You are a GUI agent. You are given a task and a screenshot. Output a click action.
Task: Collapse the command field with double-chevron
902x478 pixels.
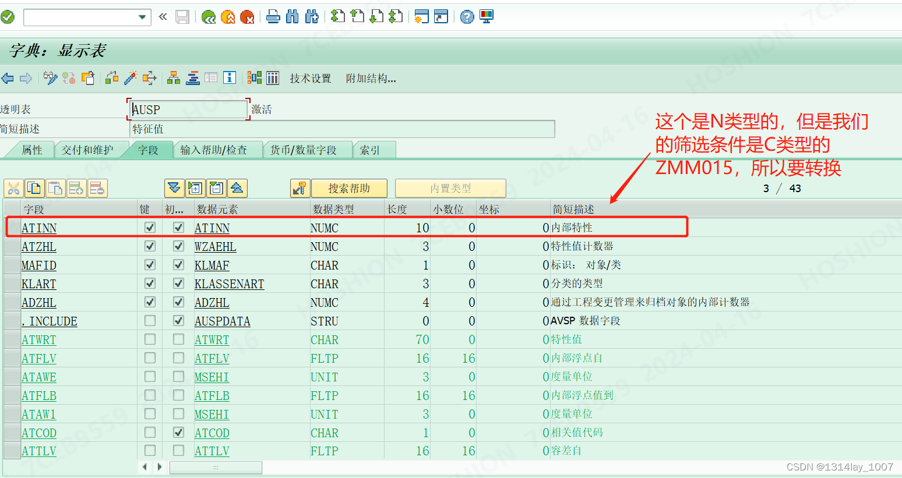(x=163, y=17)
